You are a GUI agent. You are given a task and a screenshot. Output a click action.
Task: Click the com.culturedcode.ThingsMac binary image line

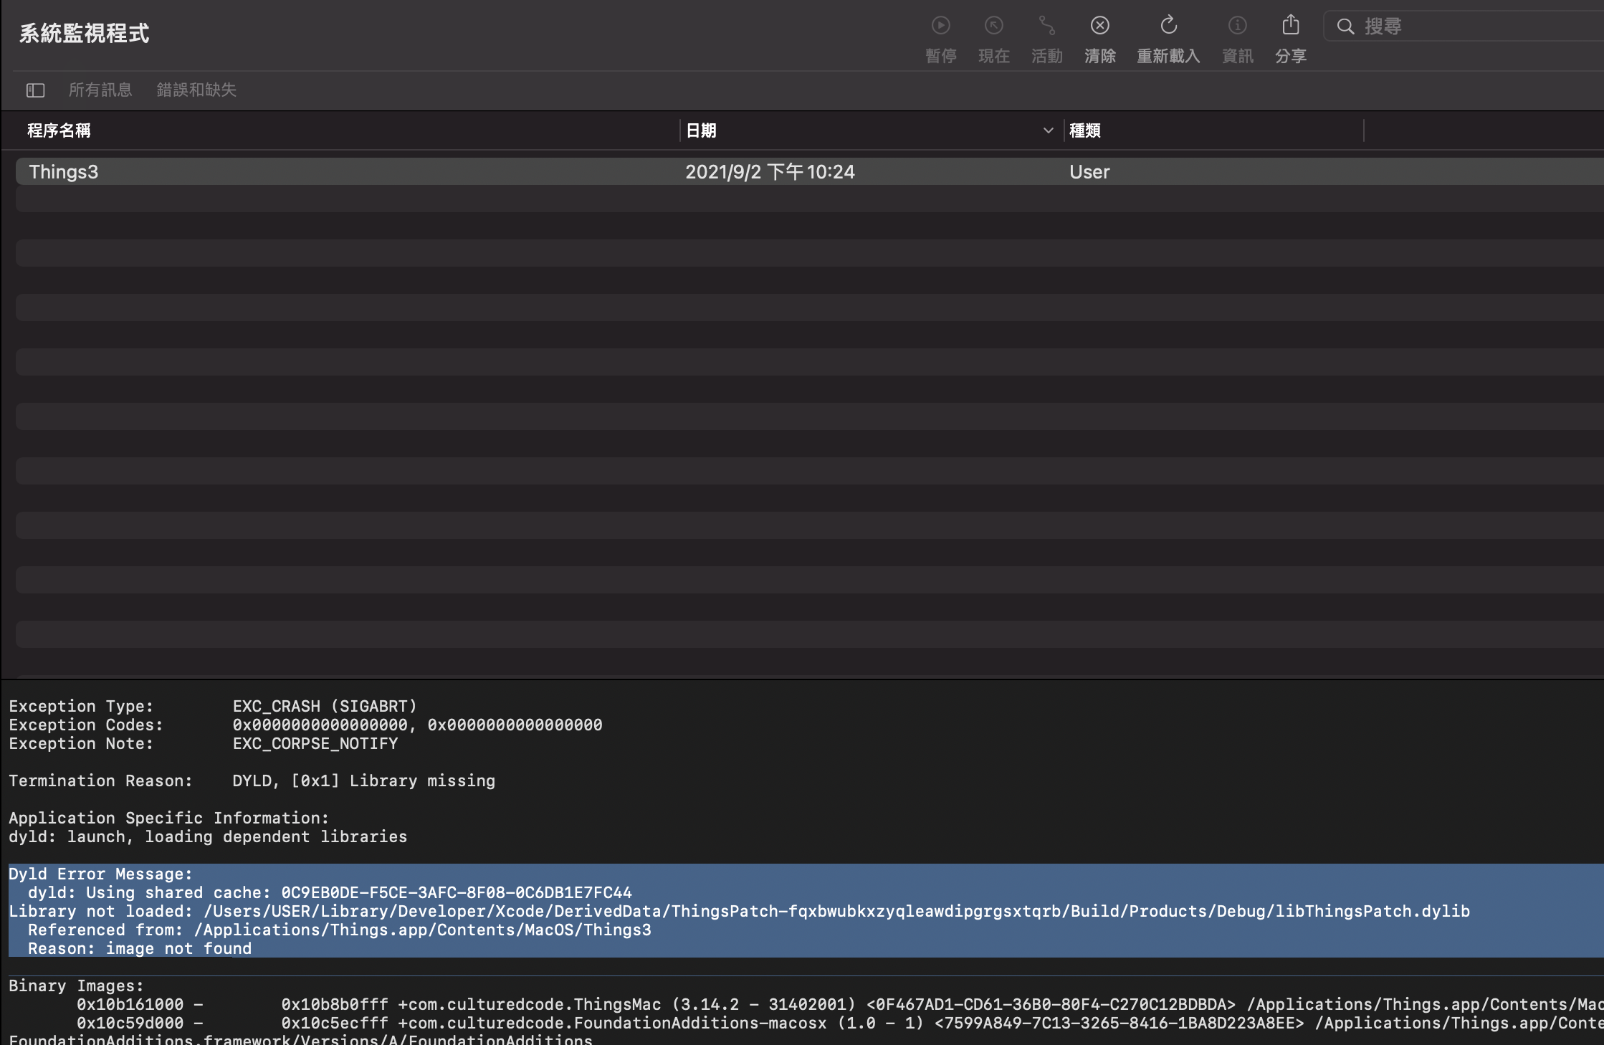click(840, 1004)
